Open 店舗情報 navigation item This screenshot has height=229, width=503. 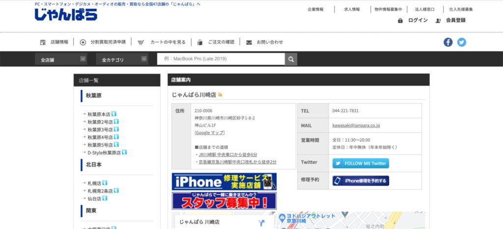[59, 42]
